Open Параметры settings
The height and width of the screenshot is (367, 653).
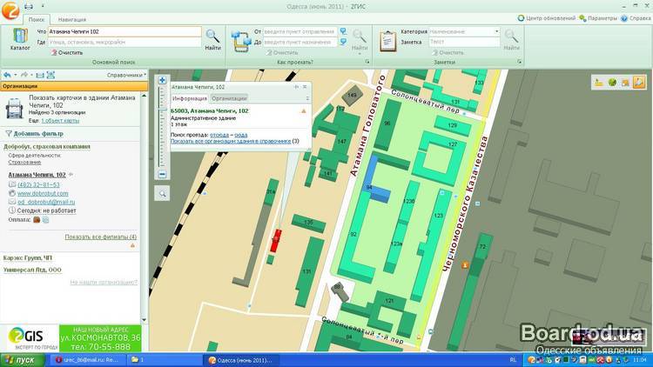597,18
